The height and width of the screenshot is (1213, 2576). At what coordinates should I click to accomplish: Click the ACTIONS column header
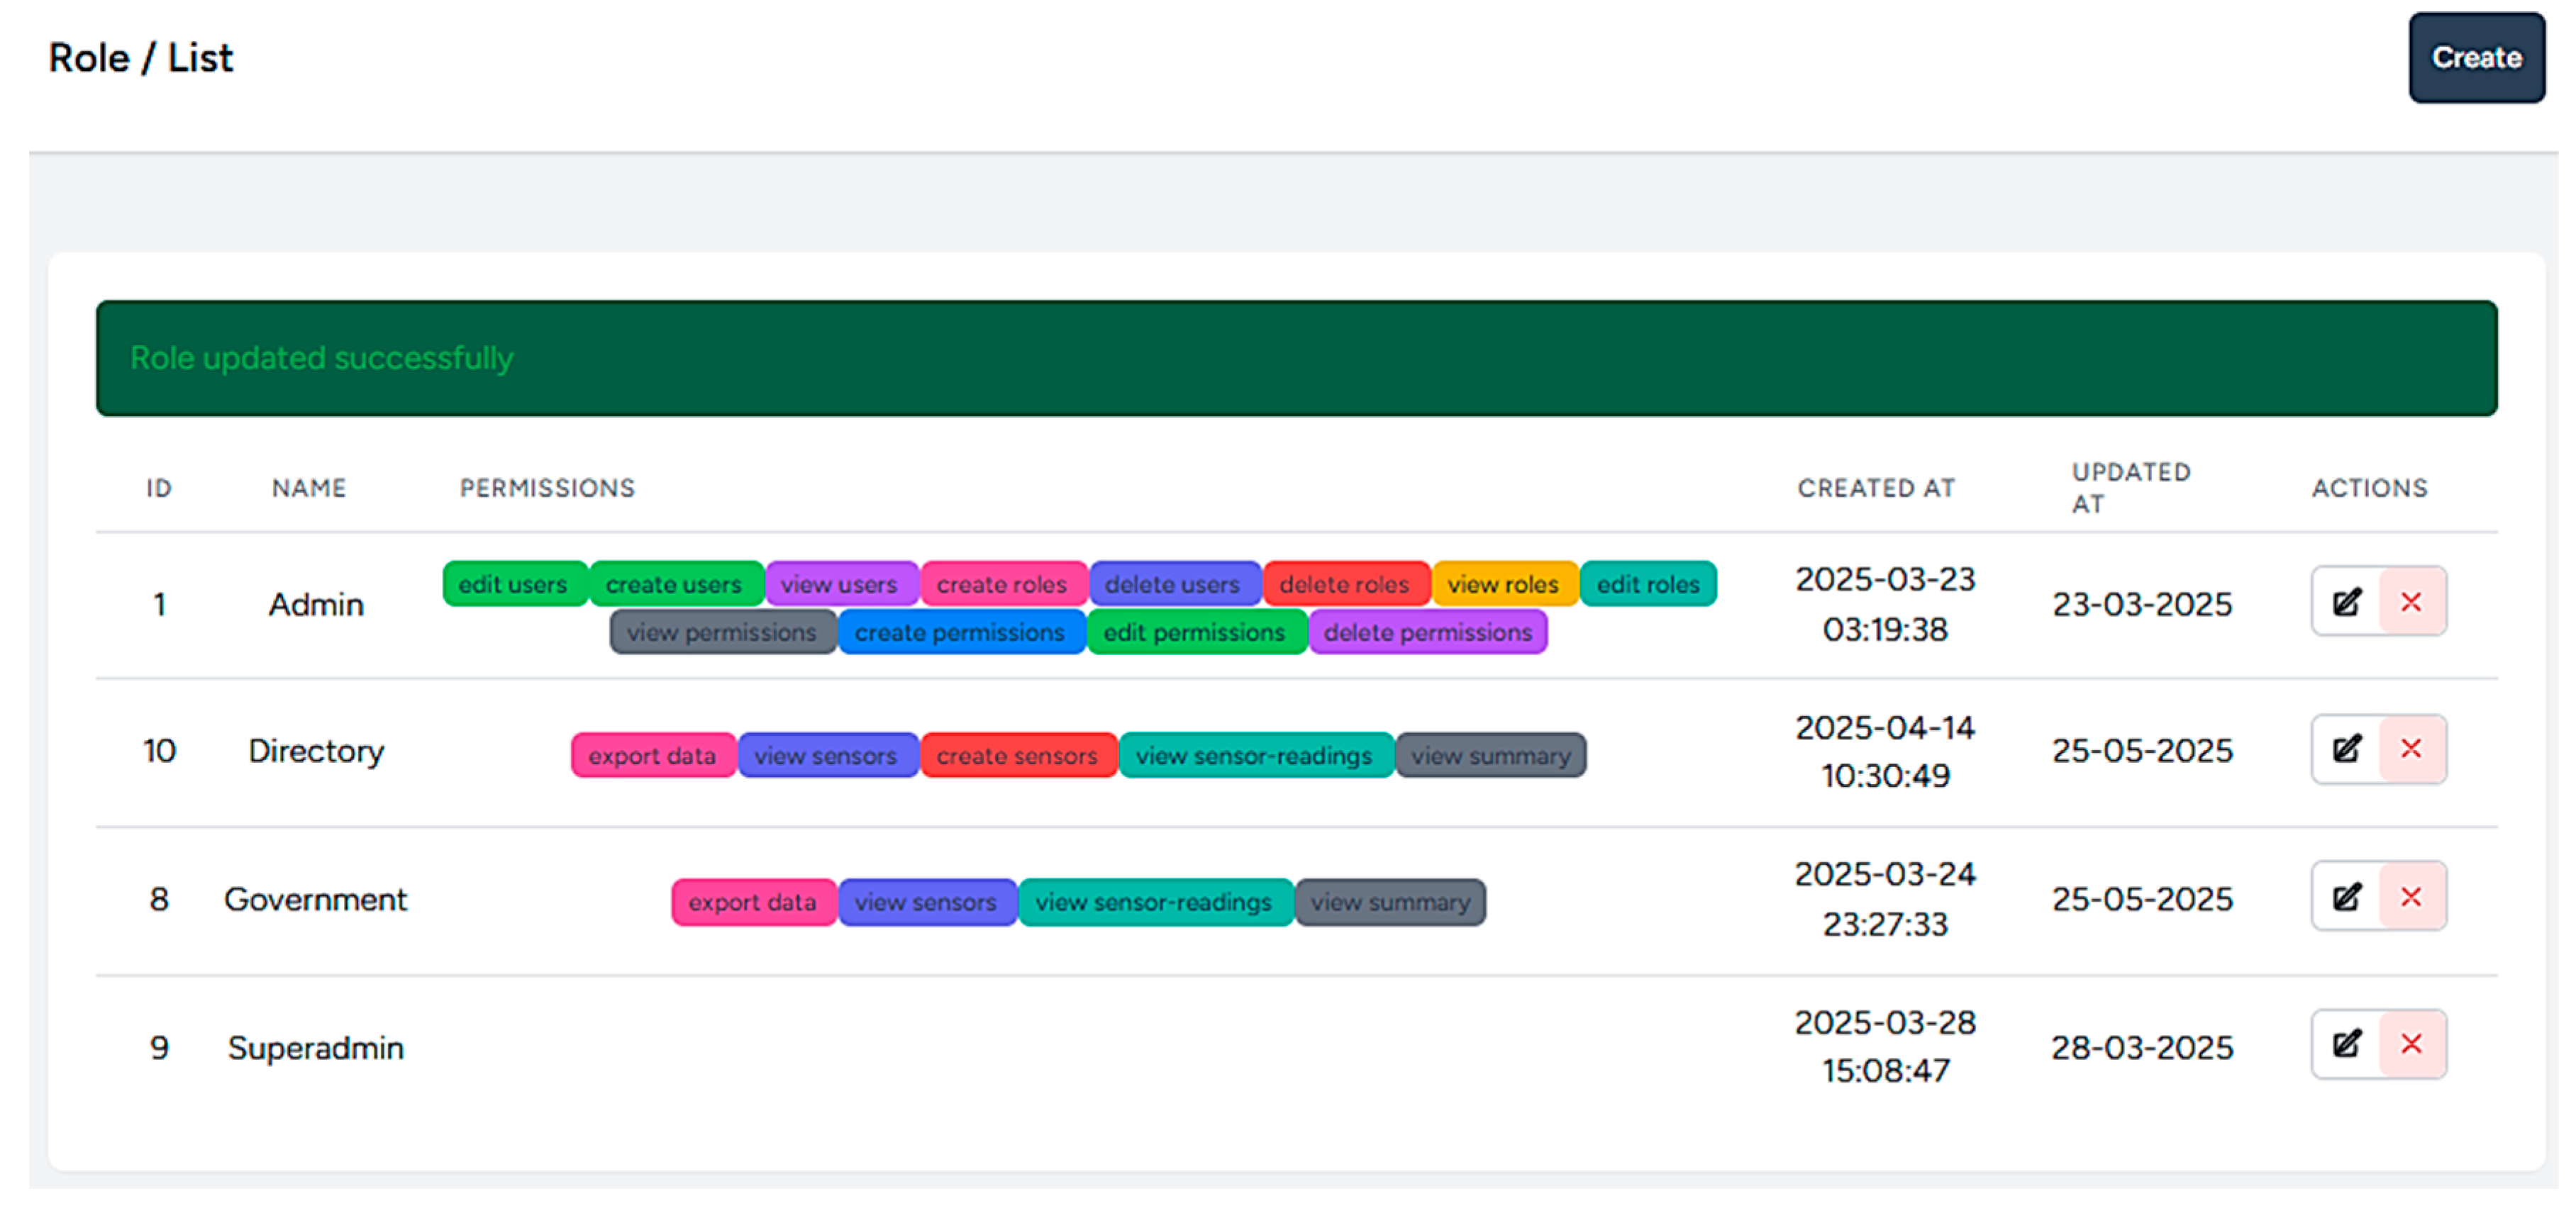click(2370, 488)
